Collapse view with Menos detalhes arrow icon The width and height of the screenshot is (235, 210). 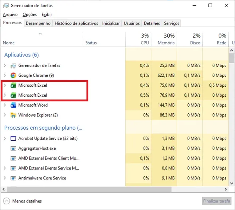pos(6,201)
